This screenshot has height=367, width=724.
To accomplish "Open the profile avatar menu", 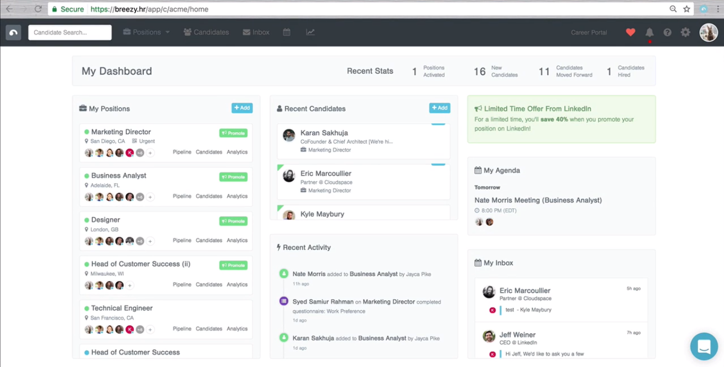I will 709,32.
